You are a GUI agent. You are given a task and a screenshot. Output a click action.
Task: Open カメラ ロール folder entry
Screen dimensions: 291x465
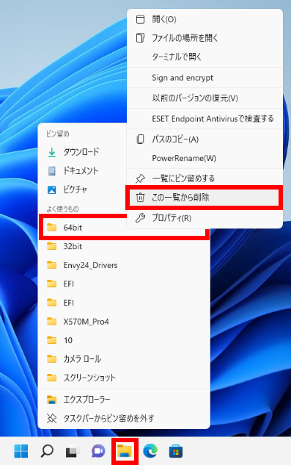tap(124, 358)
